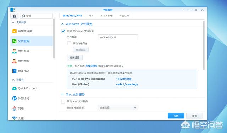
Task: Open User Group (用户群组) icon
Action: point(14,61)
